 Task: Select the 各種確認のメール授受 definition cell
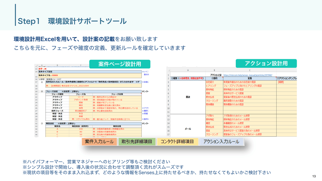point(250,123)
